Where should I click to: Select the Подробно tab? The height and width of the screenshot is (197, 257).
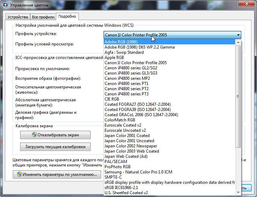[x=67, y=17]
